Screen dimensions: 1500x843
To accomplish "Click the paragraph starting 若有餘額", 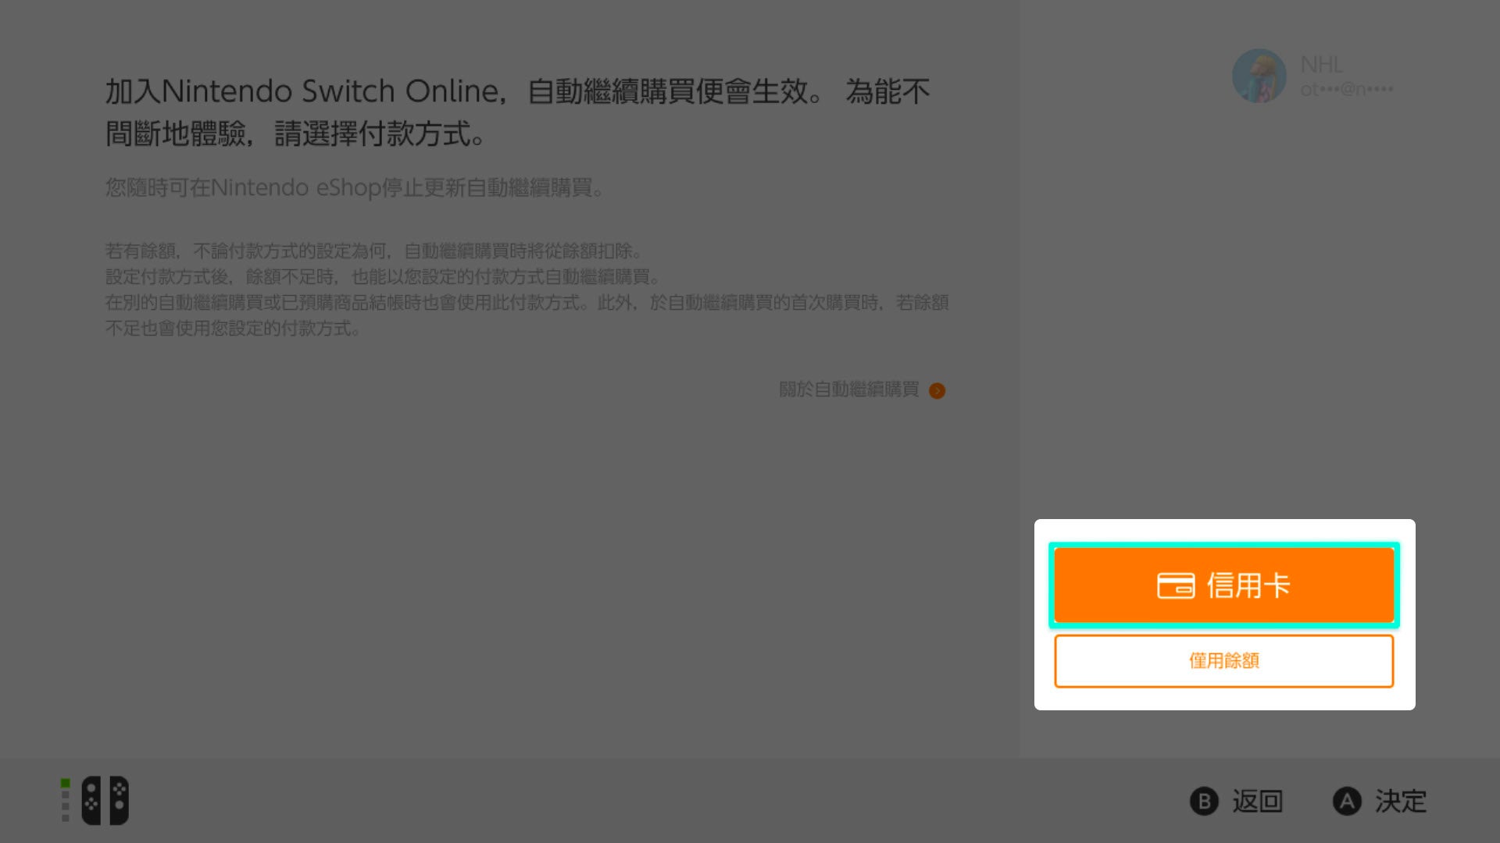I will (374, 251).
